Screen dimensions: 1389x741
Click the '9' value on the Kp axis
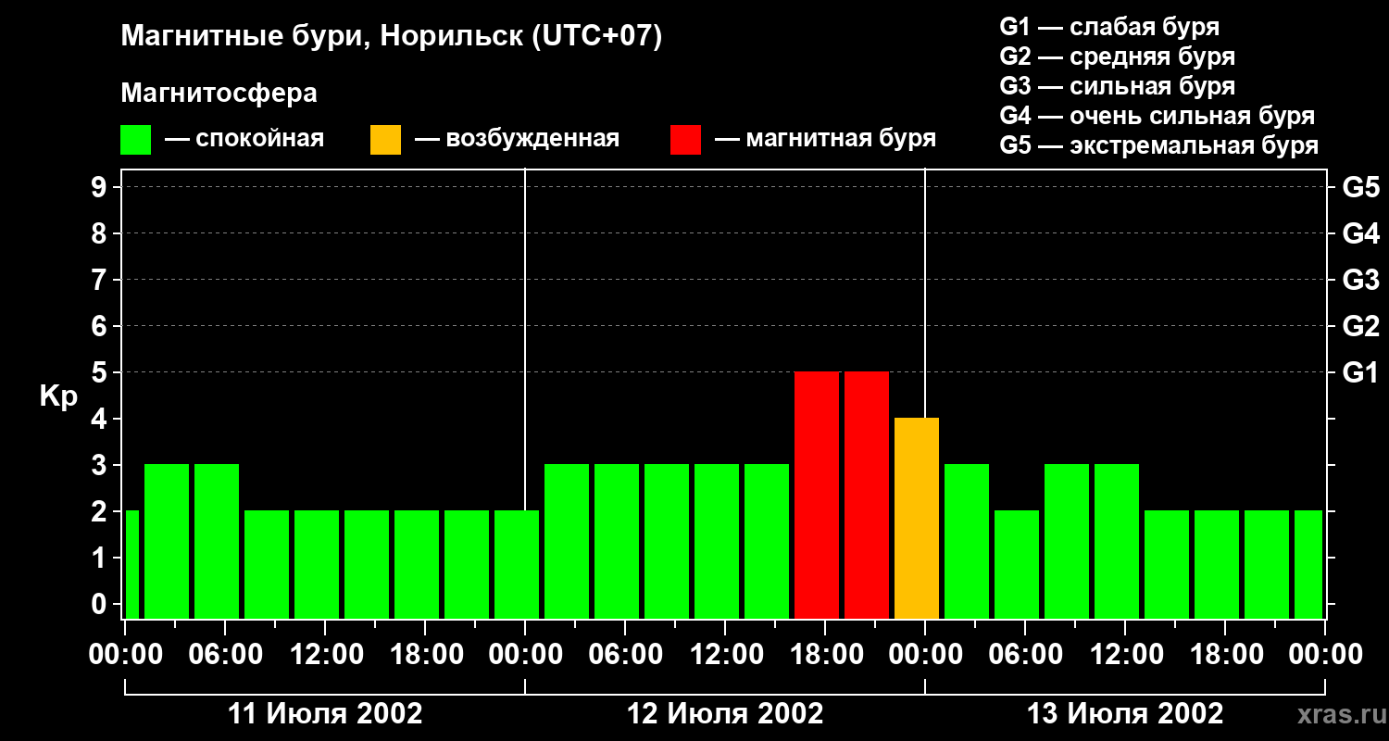click(101, 187)
